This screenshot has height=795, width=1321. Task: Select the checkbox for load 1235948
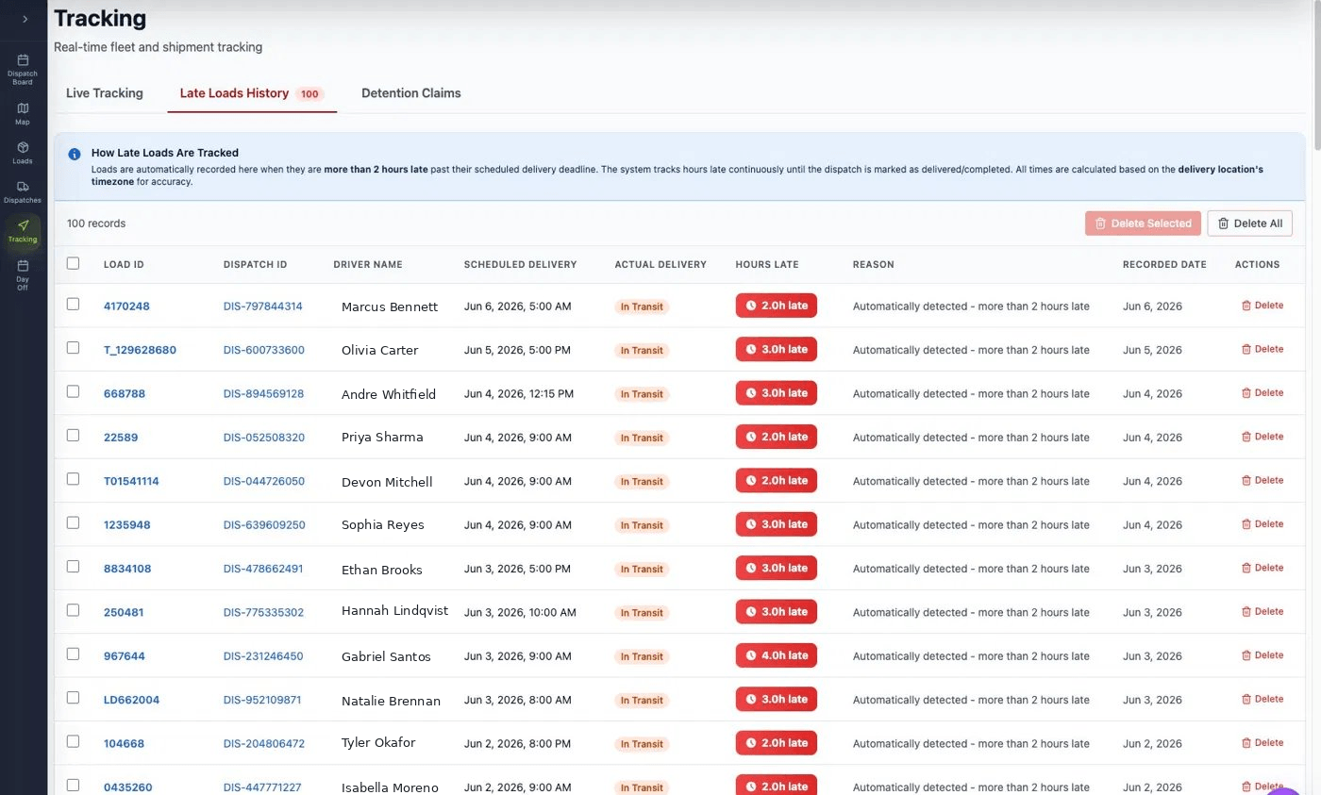[x=74, y=522]
